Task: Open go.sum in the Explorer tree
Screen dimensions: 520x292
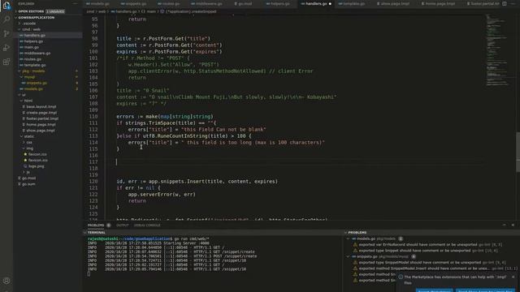Action: click(28, 184)
